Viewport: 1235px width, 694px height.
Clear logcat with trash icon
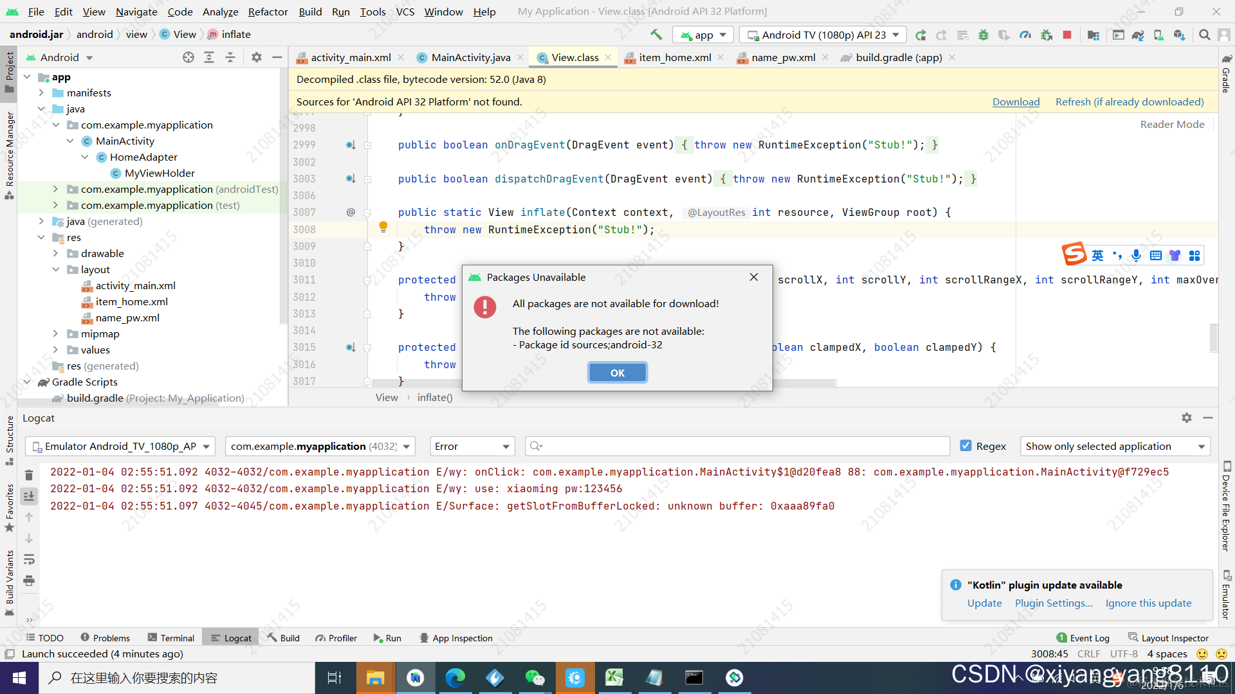29,475
